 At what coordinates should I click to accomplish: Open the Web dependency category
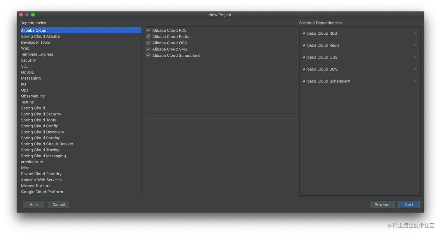(x=81, y=48)
